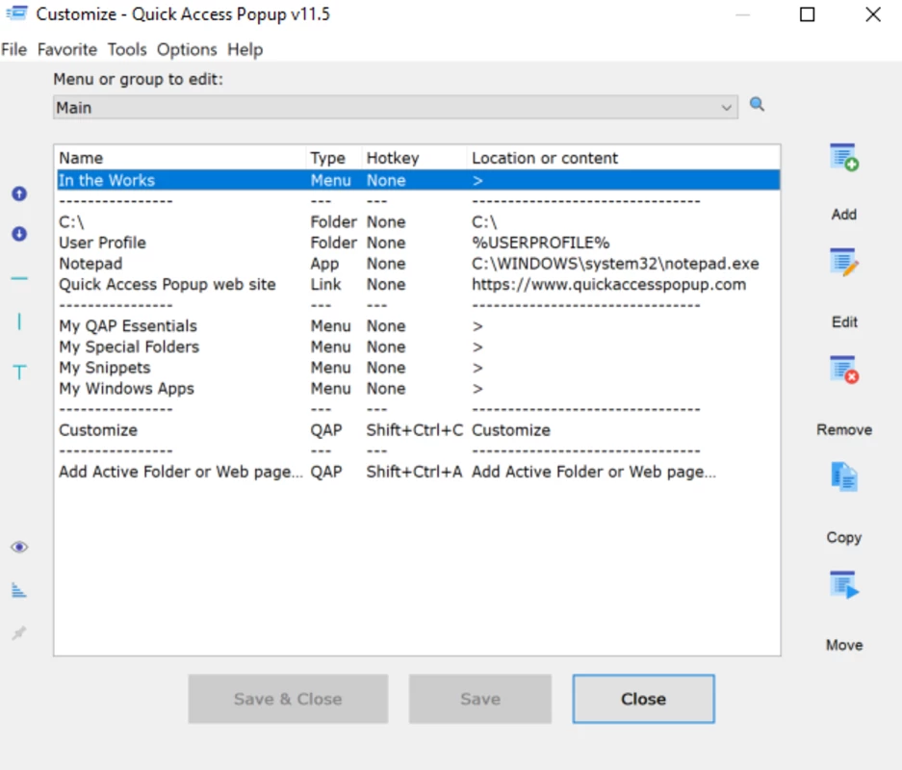Open the Favorite menu
Viewport: 902px width, 770px height.
coord(67,49)
